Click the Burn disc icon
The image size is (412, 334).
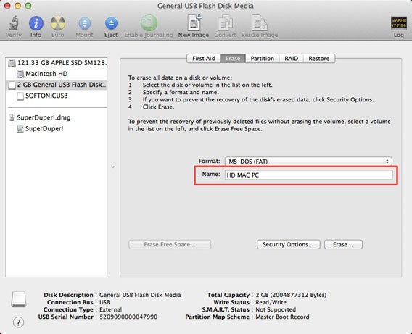(58, 23)
